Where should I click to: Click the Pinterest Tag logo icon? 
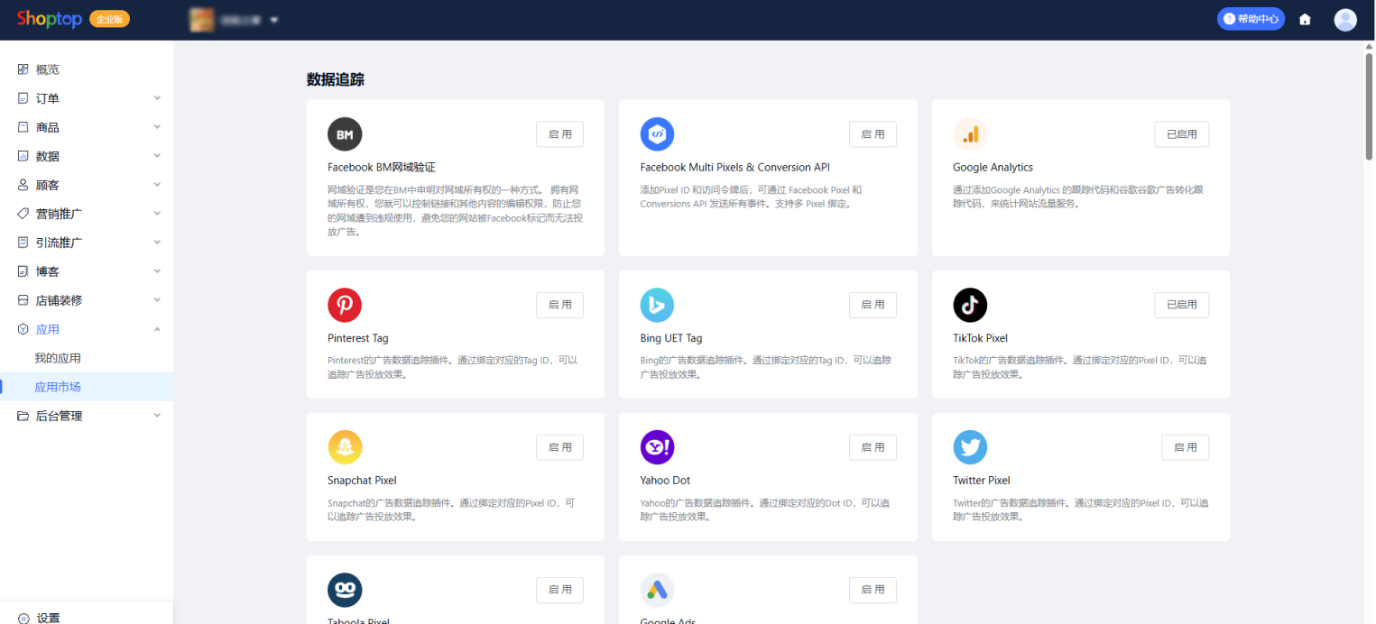click(x=345, y=306)
